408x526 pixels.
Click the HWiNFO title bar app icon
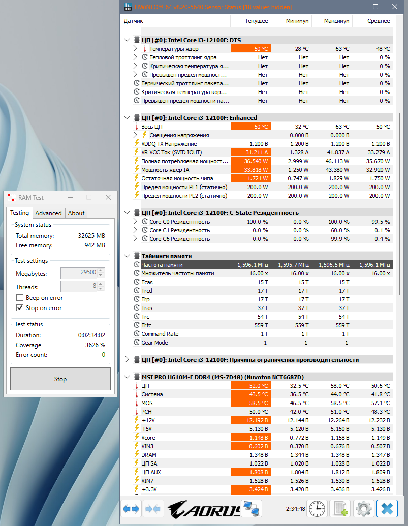point(128,7)
